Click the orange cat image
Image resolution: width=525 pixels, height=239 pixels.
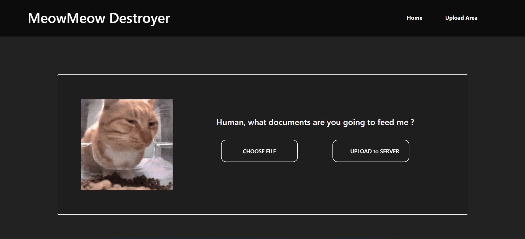click(x=127, y=145)
